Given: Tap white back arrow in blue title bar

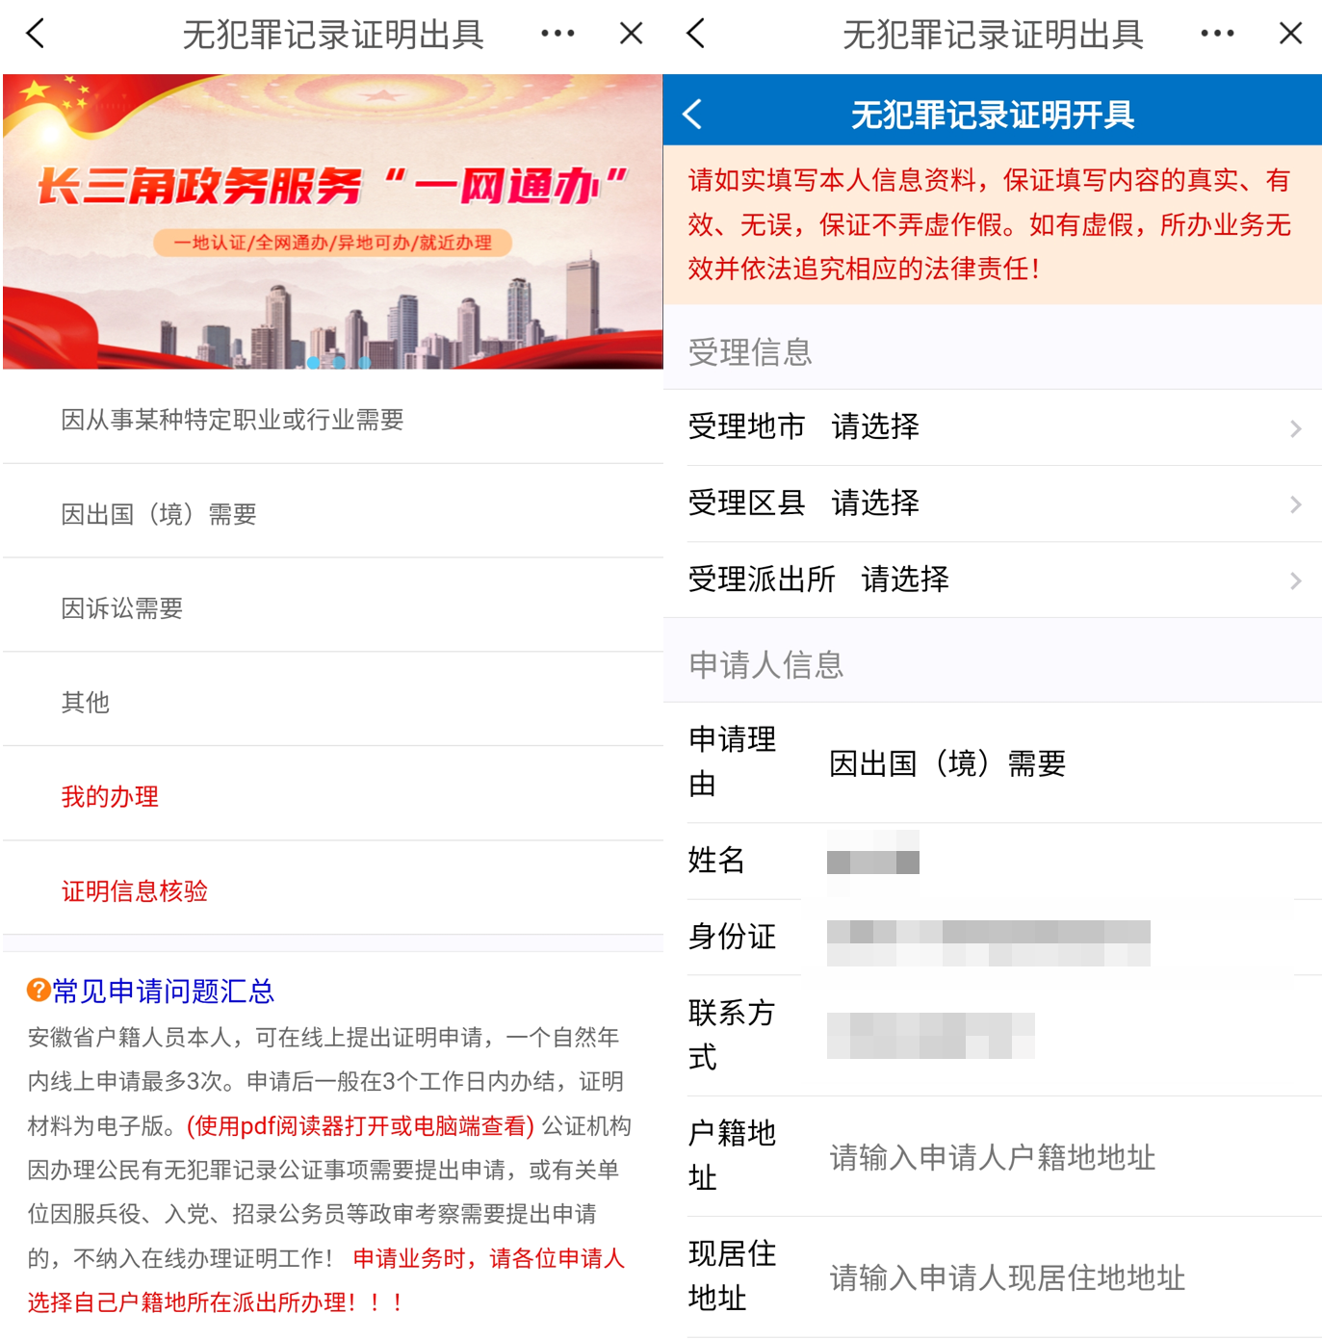Looking at the screenshot, I should point(692,114).
